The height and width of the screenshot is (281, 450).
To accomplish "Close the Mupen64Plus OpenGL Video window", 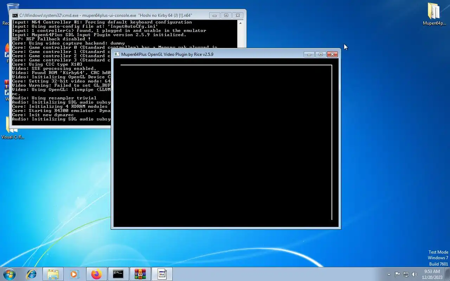I will pos(332,54).
